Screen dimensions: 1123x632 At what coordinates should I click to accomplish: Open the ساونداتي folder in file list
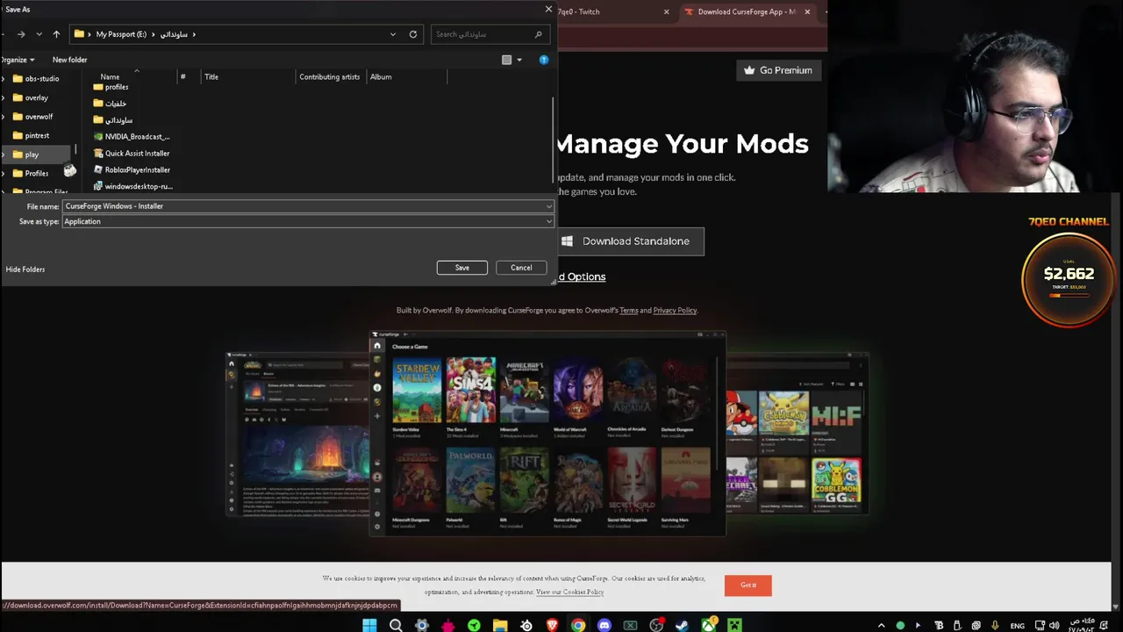[112, 119]
